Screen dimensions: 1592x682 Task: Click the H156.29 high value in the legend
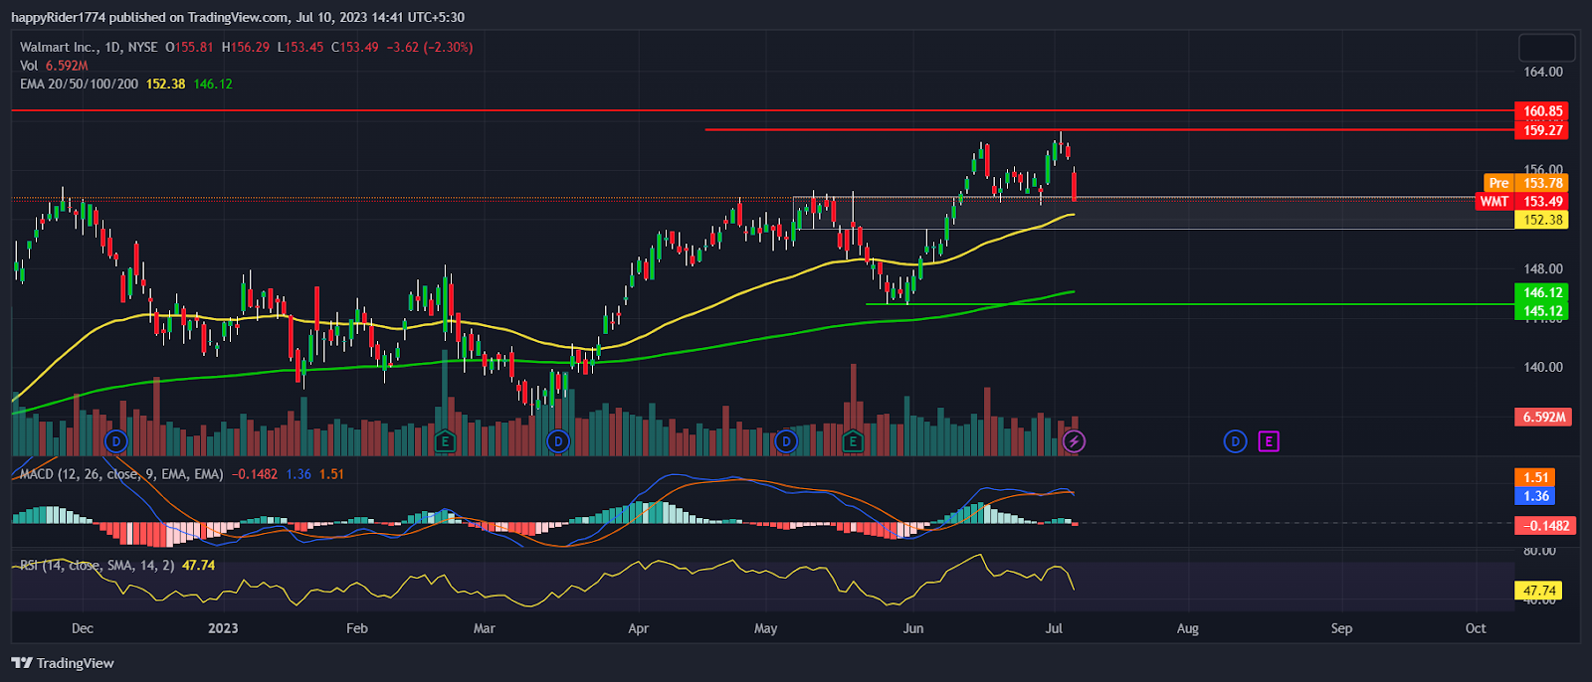pos(246,47)
